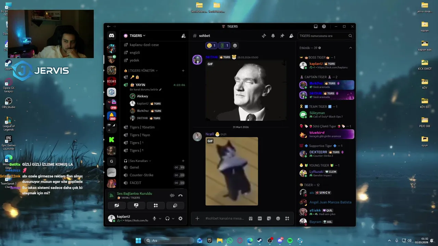Open server icon with 350 badge
438x246 pixels.
[112, 116]
